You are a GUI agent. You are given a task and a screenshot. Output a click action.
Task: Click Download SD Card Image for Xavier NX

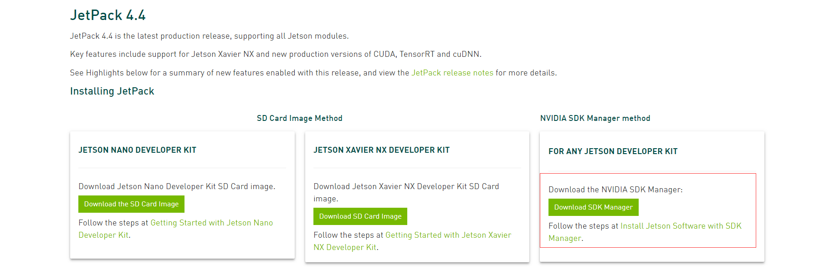pyautogui.click(x=360, y=216)
